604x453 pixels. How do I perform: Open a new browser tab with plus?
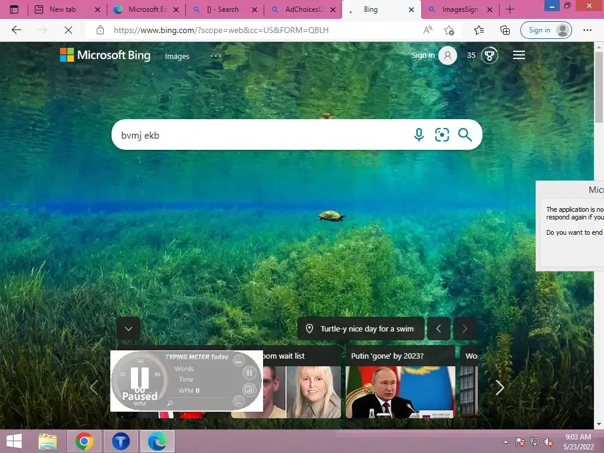(x=510, y=9)
